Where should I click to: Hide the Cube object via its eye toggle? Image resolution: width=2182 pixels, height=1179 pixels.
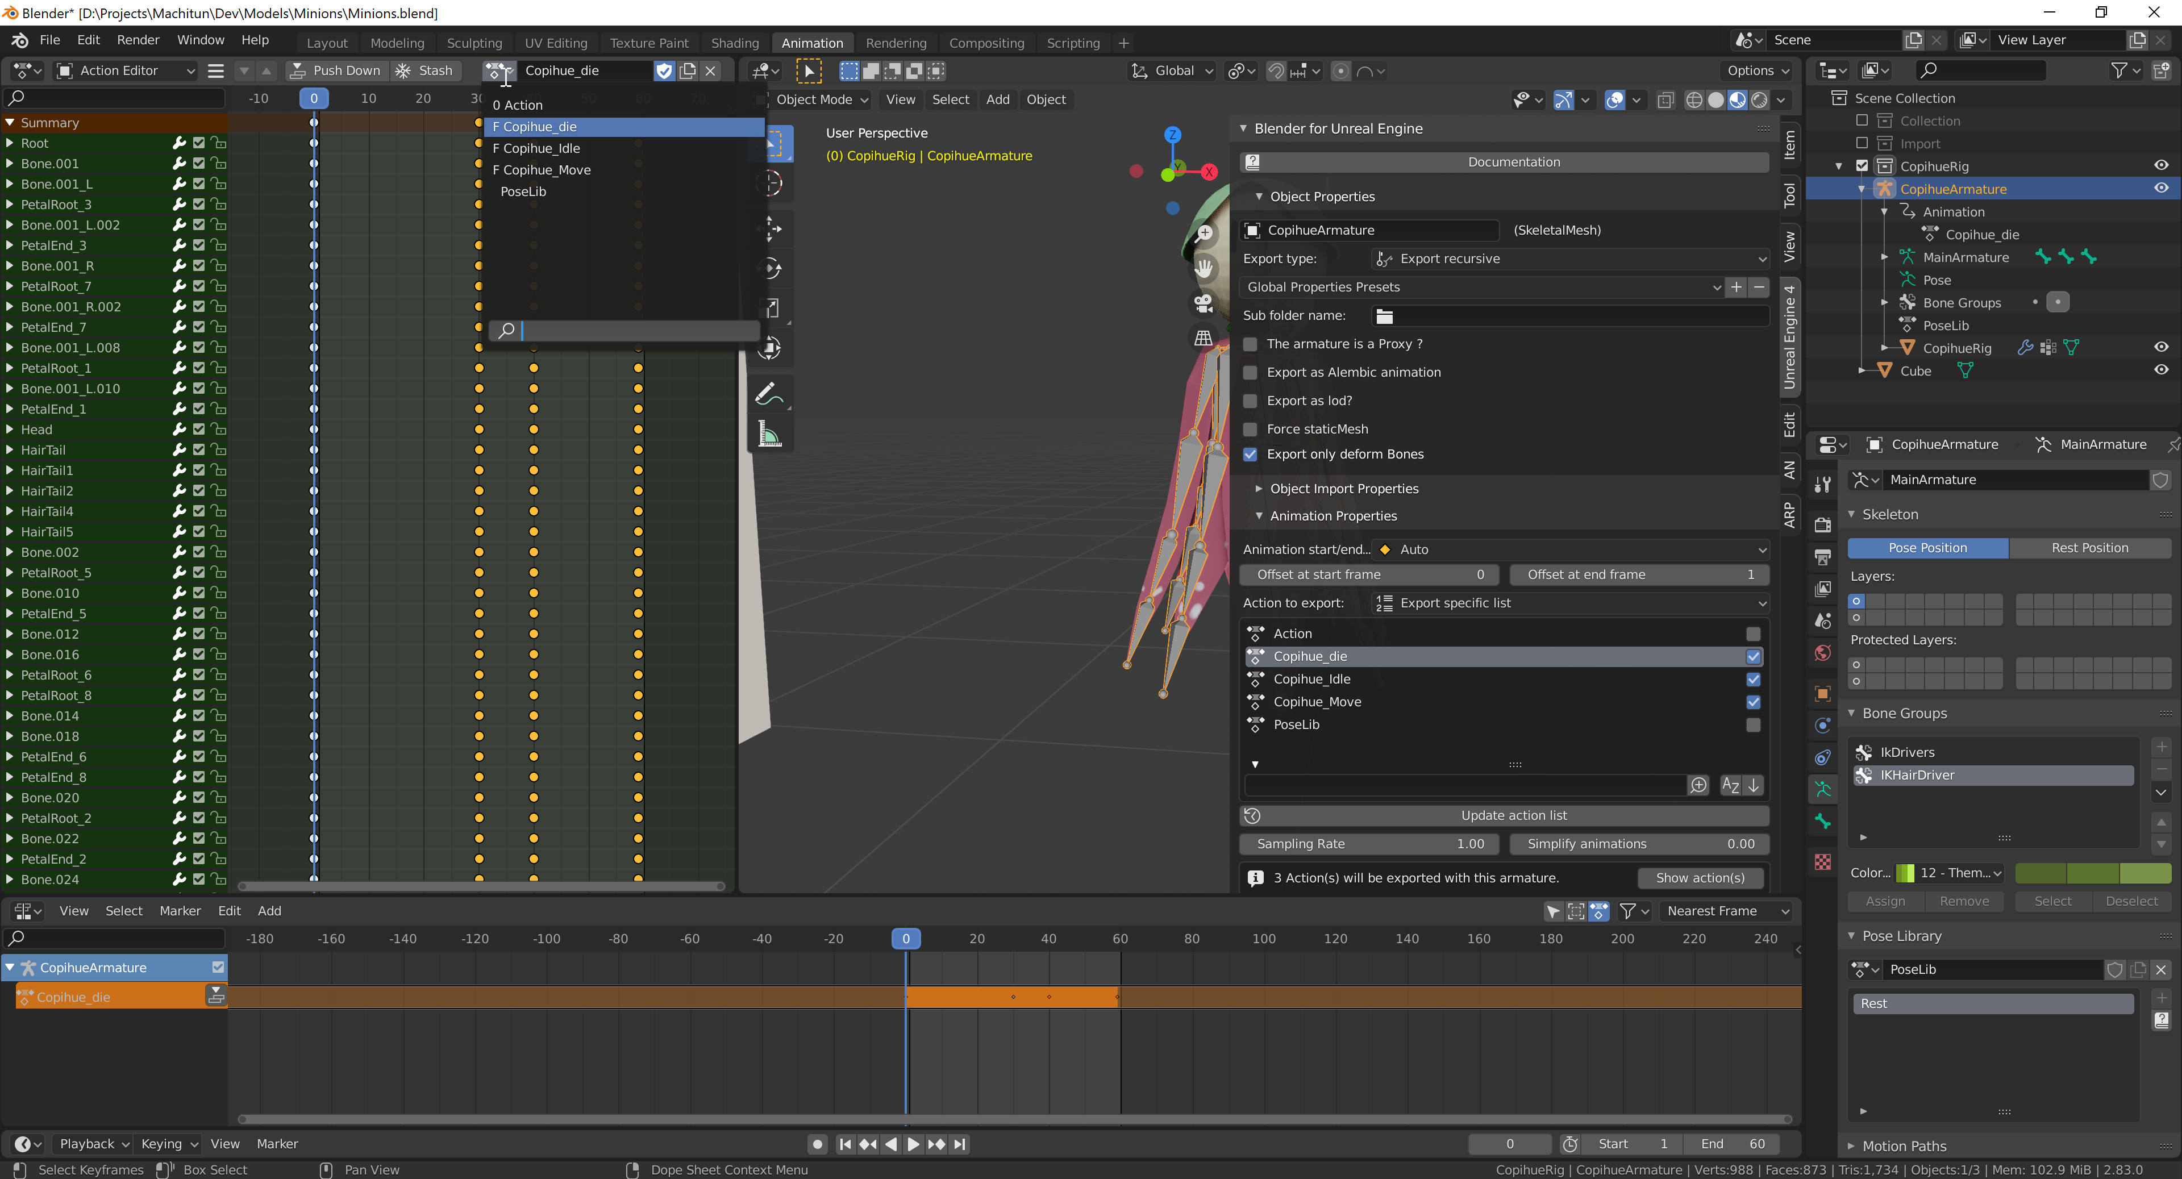pyautogui.click(x=2161, y=370)
